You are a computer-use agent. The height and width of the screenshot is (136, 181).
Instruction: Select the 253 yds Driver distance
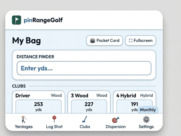(39, 107)
